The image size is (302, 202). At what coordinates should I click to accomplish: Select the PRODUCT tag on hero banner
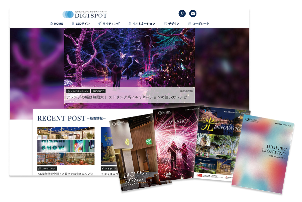tap(98, 91)
